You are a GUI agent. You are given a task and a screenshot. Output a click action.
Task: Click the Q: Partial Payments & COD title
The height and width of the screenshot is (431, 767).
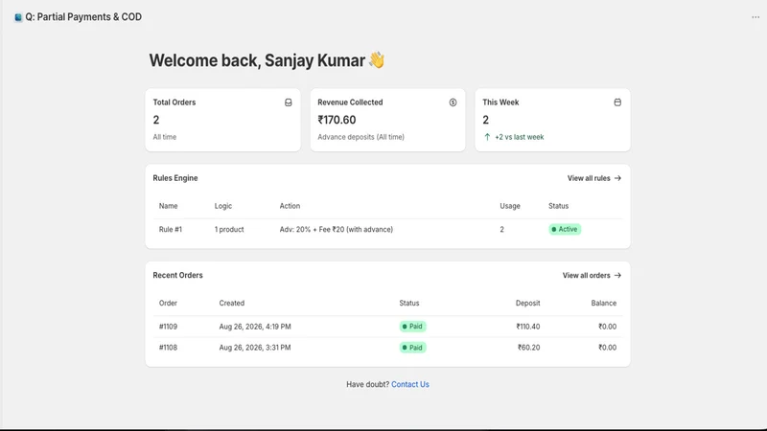pyautogui.click(x=83, y=17)
